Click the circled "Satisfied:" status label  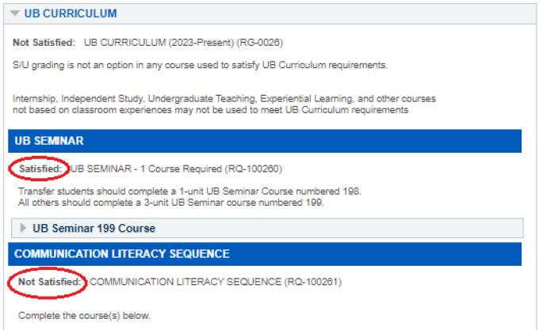coord(40,169)
